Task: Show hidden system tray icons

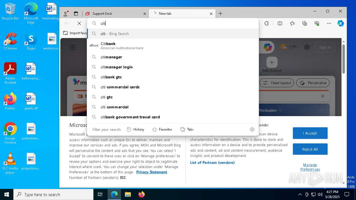Action: [x=300, y=194]
